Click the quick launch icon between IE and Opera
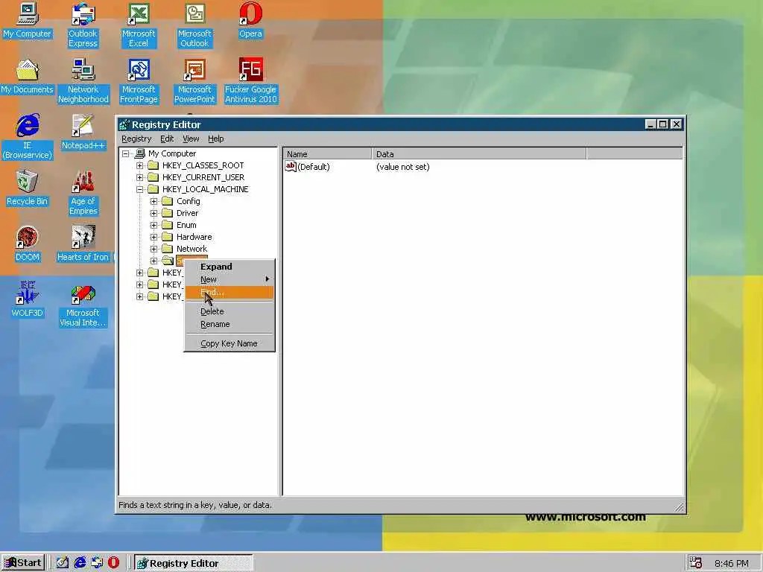Image resolution: width=763 pixels, height=572 pixels. pos(97,563)
